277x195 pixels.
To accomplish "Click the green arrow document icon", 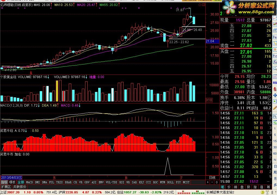I will (275, 101).
